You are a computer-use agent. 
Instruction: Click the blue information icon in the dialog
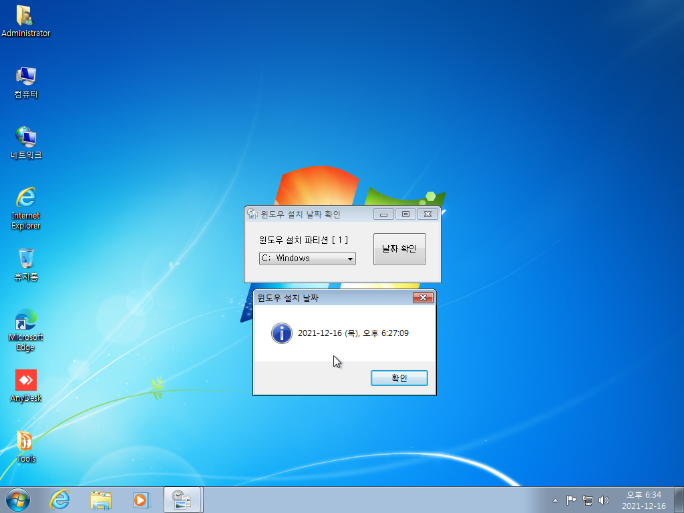click(282, 333)
